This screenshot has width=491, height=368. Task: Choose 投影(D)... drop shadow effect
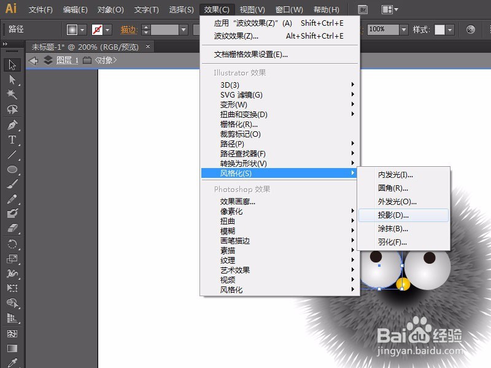point(403,215)
